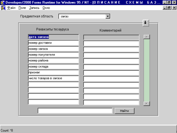The image size is (177, 133).
Task: Click the green scrollbar track
Action: click(x=147, y=70)
